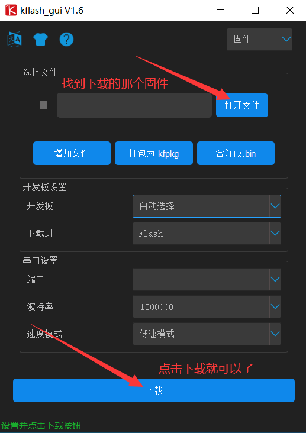Click the 打开文件 button

[x=242, y=105]
